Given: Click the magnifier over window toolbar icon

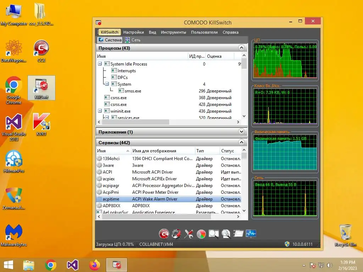Looking at the screenshot, I should pos(213,234).
